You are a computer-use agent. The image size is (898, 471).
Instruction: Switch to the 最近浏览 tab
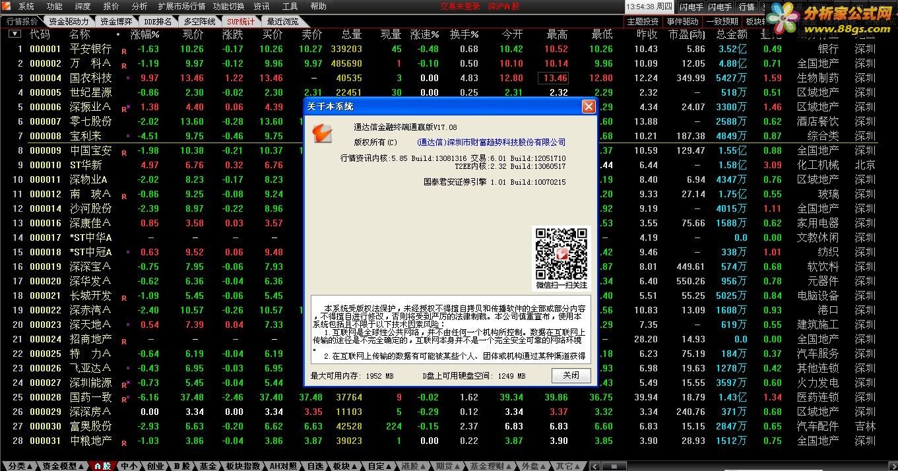coord(282,21)
